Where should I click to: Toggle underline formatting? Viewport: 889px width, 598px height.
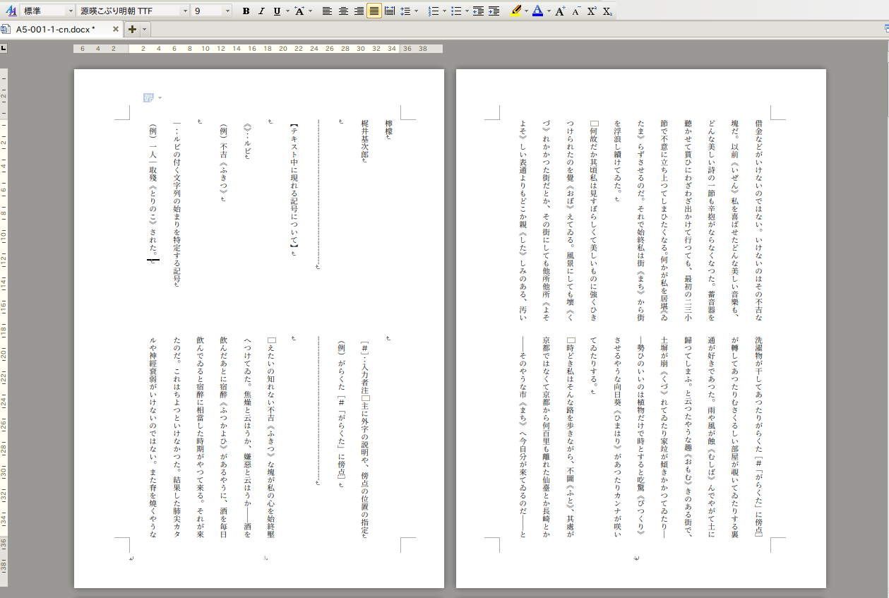(x=277, y=11)
